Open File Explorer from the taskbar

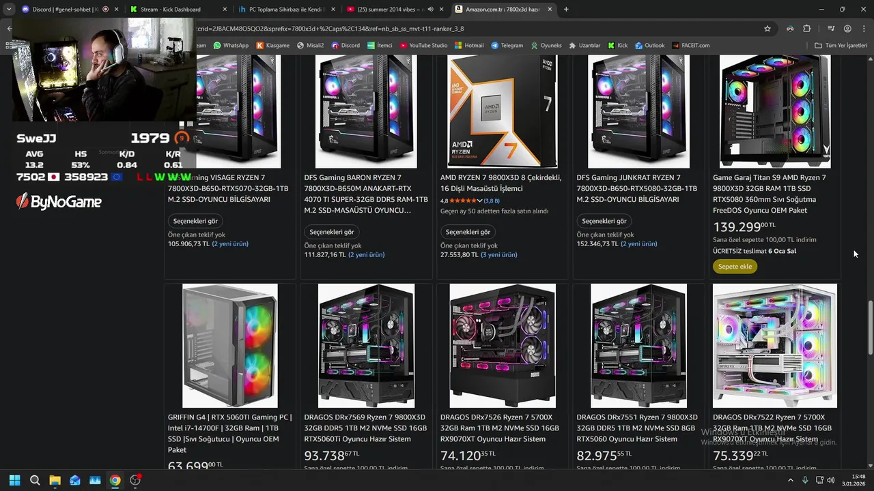[x=55, y=480]
